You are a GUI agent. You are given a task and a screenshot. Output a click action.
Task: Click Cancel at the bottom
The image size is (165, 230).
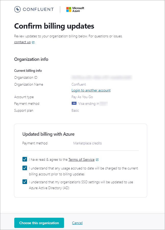click(x=77, y=223)
